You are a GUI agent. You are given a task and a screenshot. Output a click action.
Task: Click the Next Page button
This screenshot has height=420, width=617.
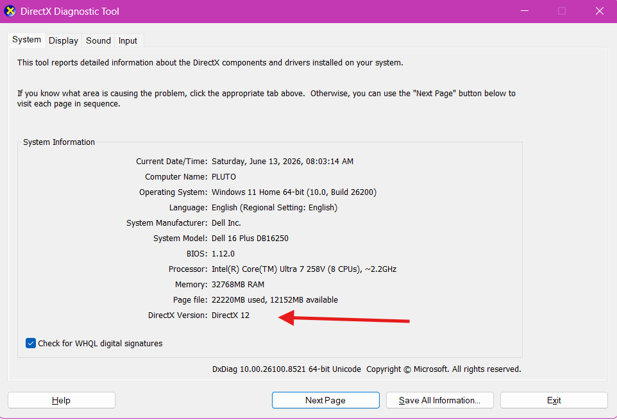coord(325,400)
